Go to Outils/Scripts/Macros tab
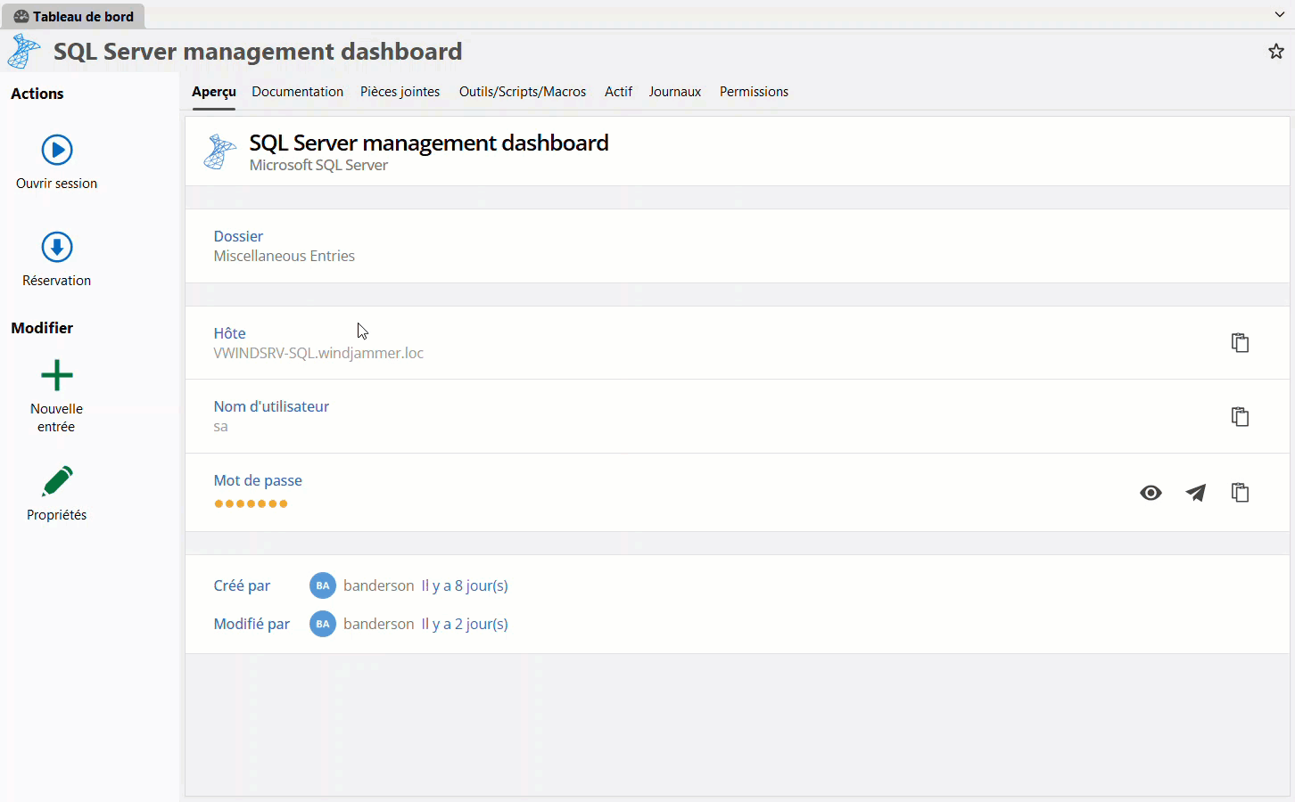 tap(523, 92)
